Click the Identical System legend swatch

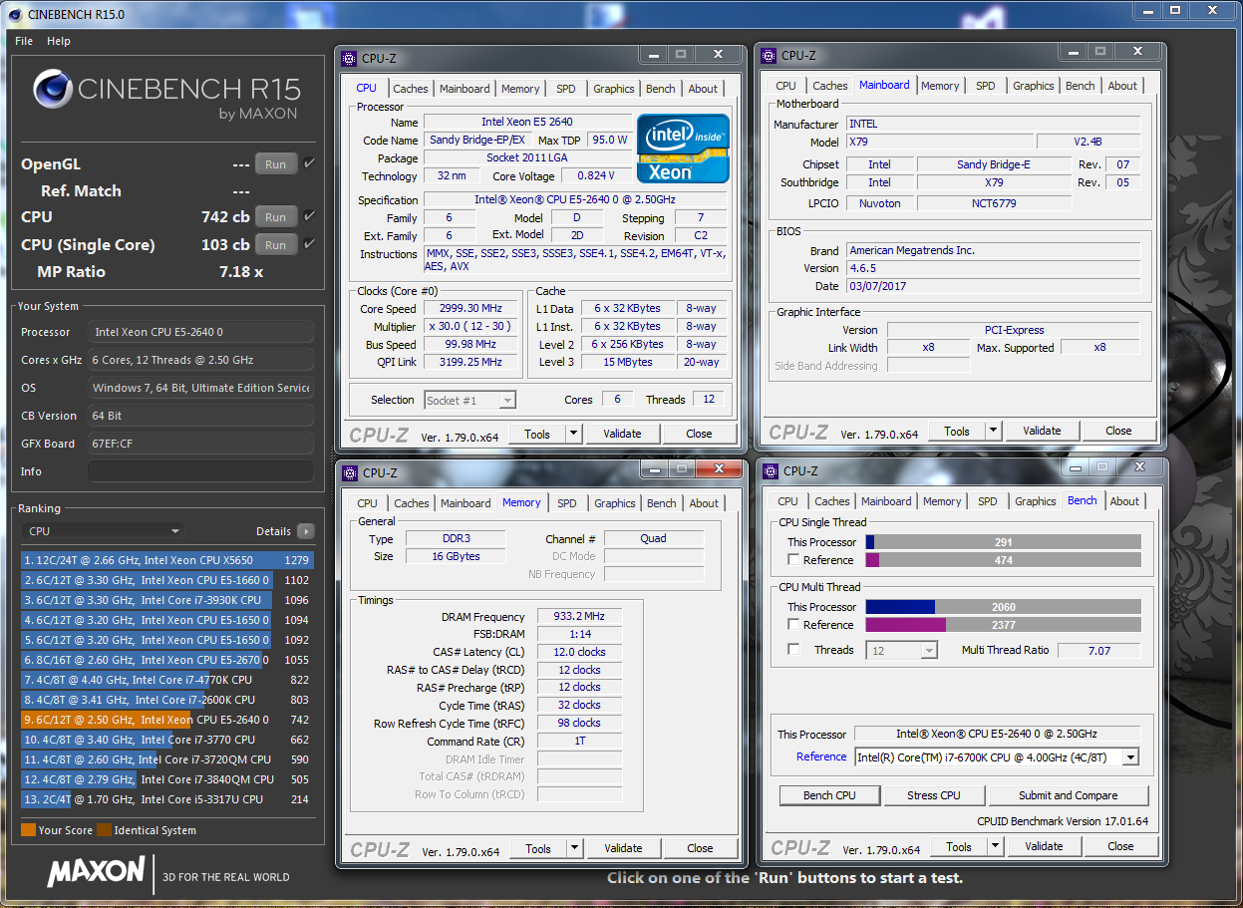pos(104,830)
